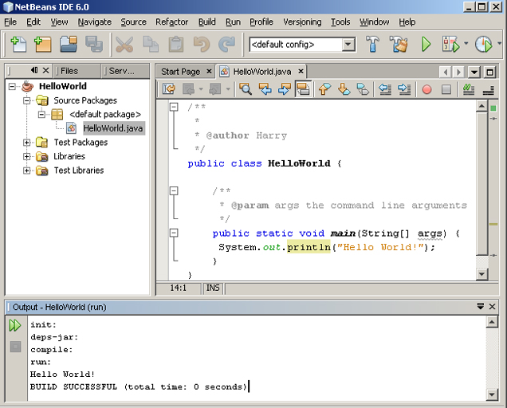The image size is (507, 408).
Task: Toggle INS insert mode in status bar
Action: (x=213, y=288)
